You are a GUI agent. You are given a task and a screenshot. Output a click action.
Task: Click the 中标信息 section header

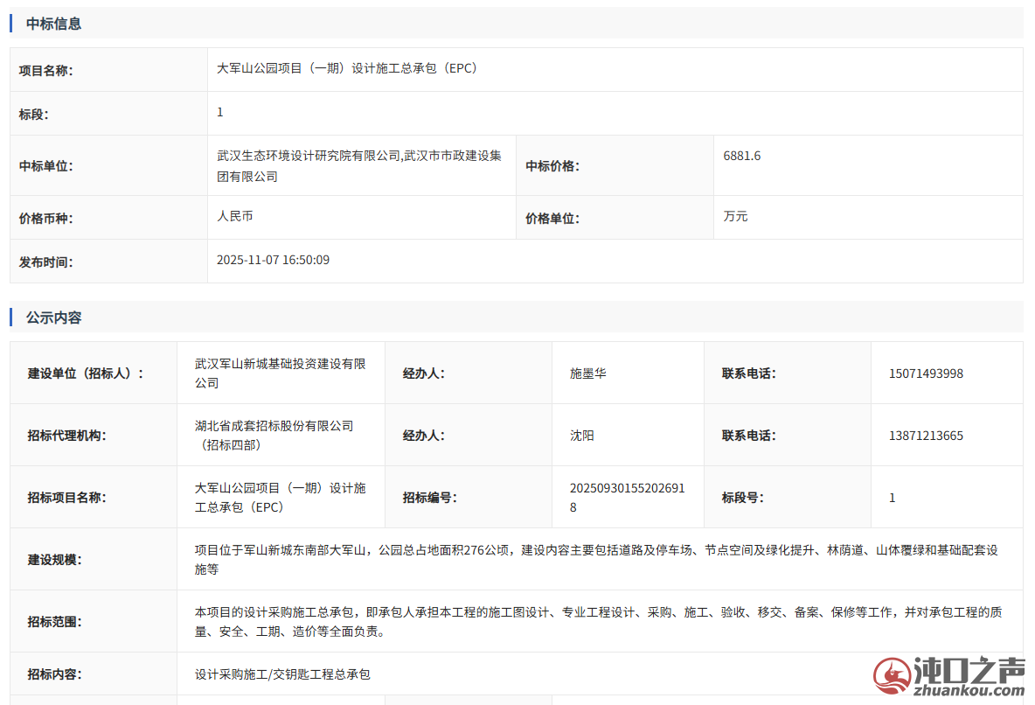(x=53, y=24)
